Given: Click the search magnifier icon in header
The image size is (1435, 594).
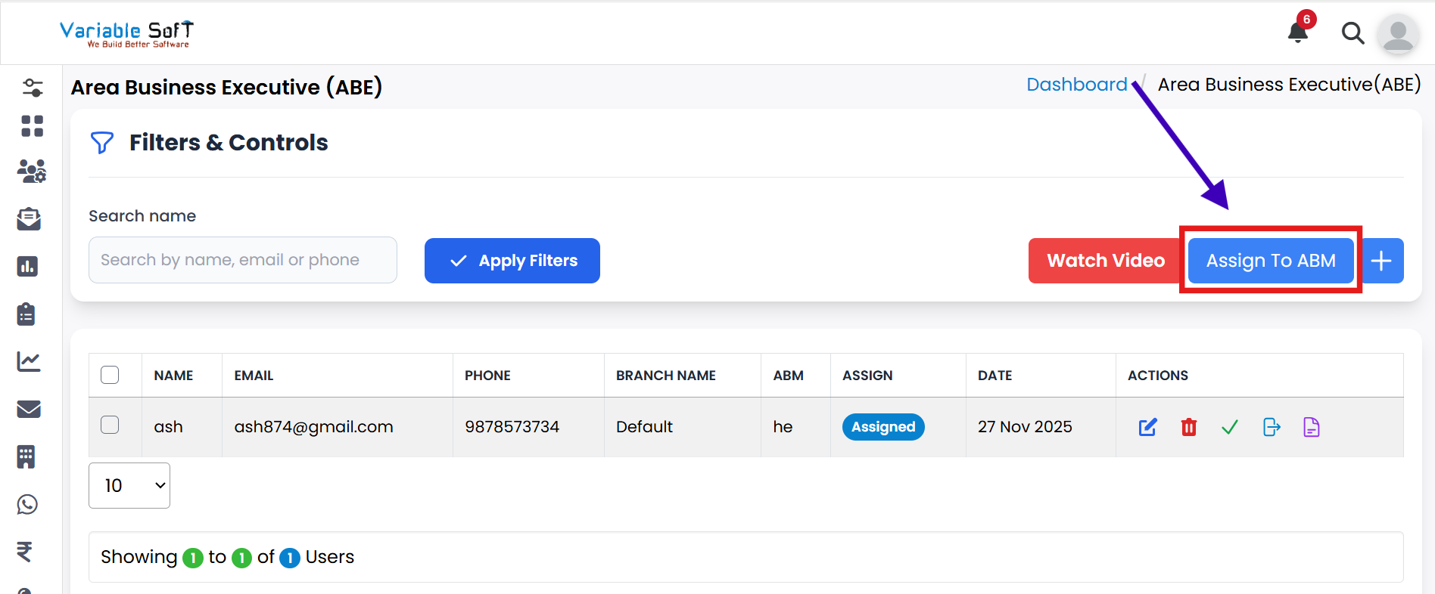Looking at the screenshot, I should pos(1353,33).
